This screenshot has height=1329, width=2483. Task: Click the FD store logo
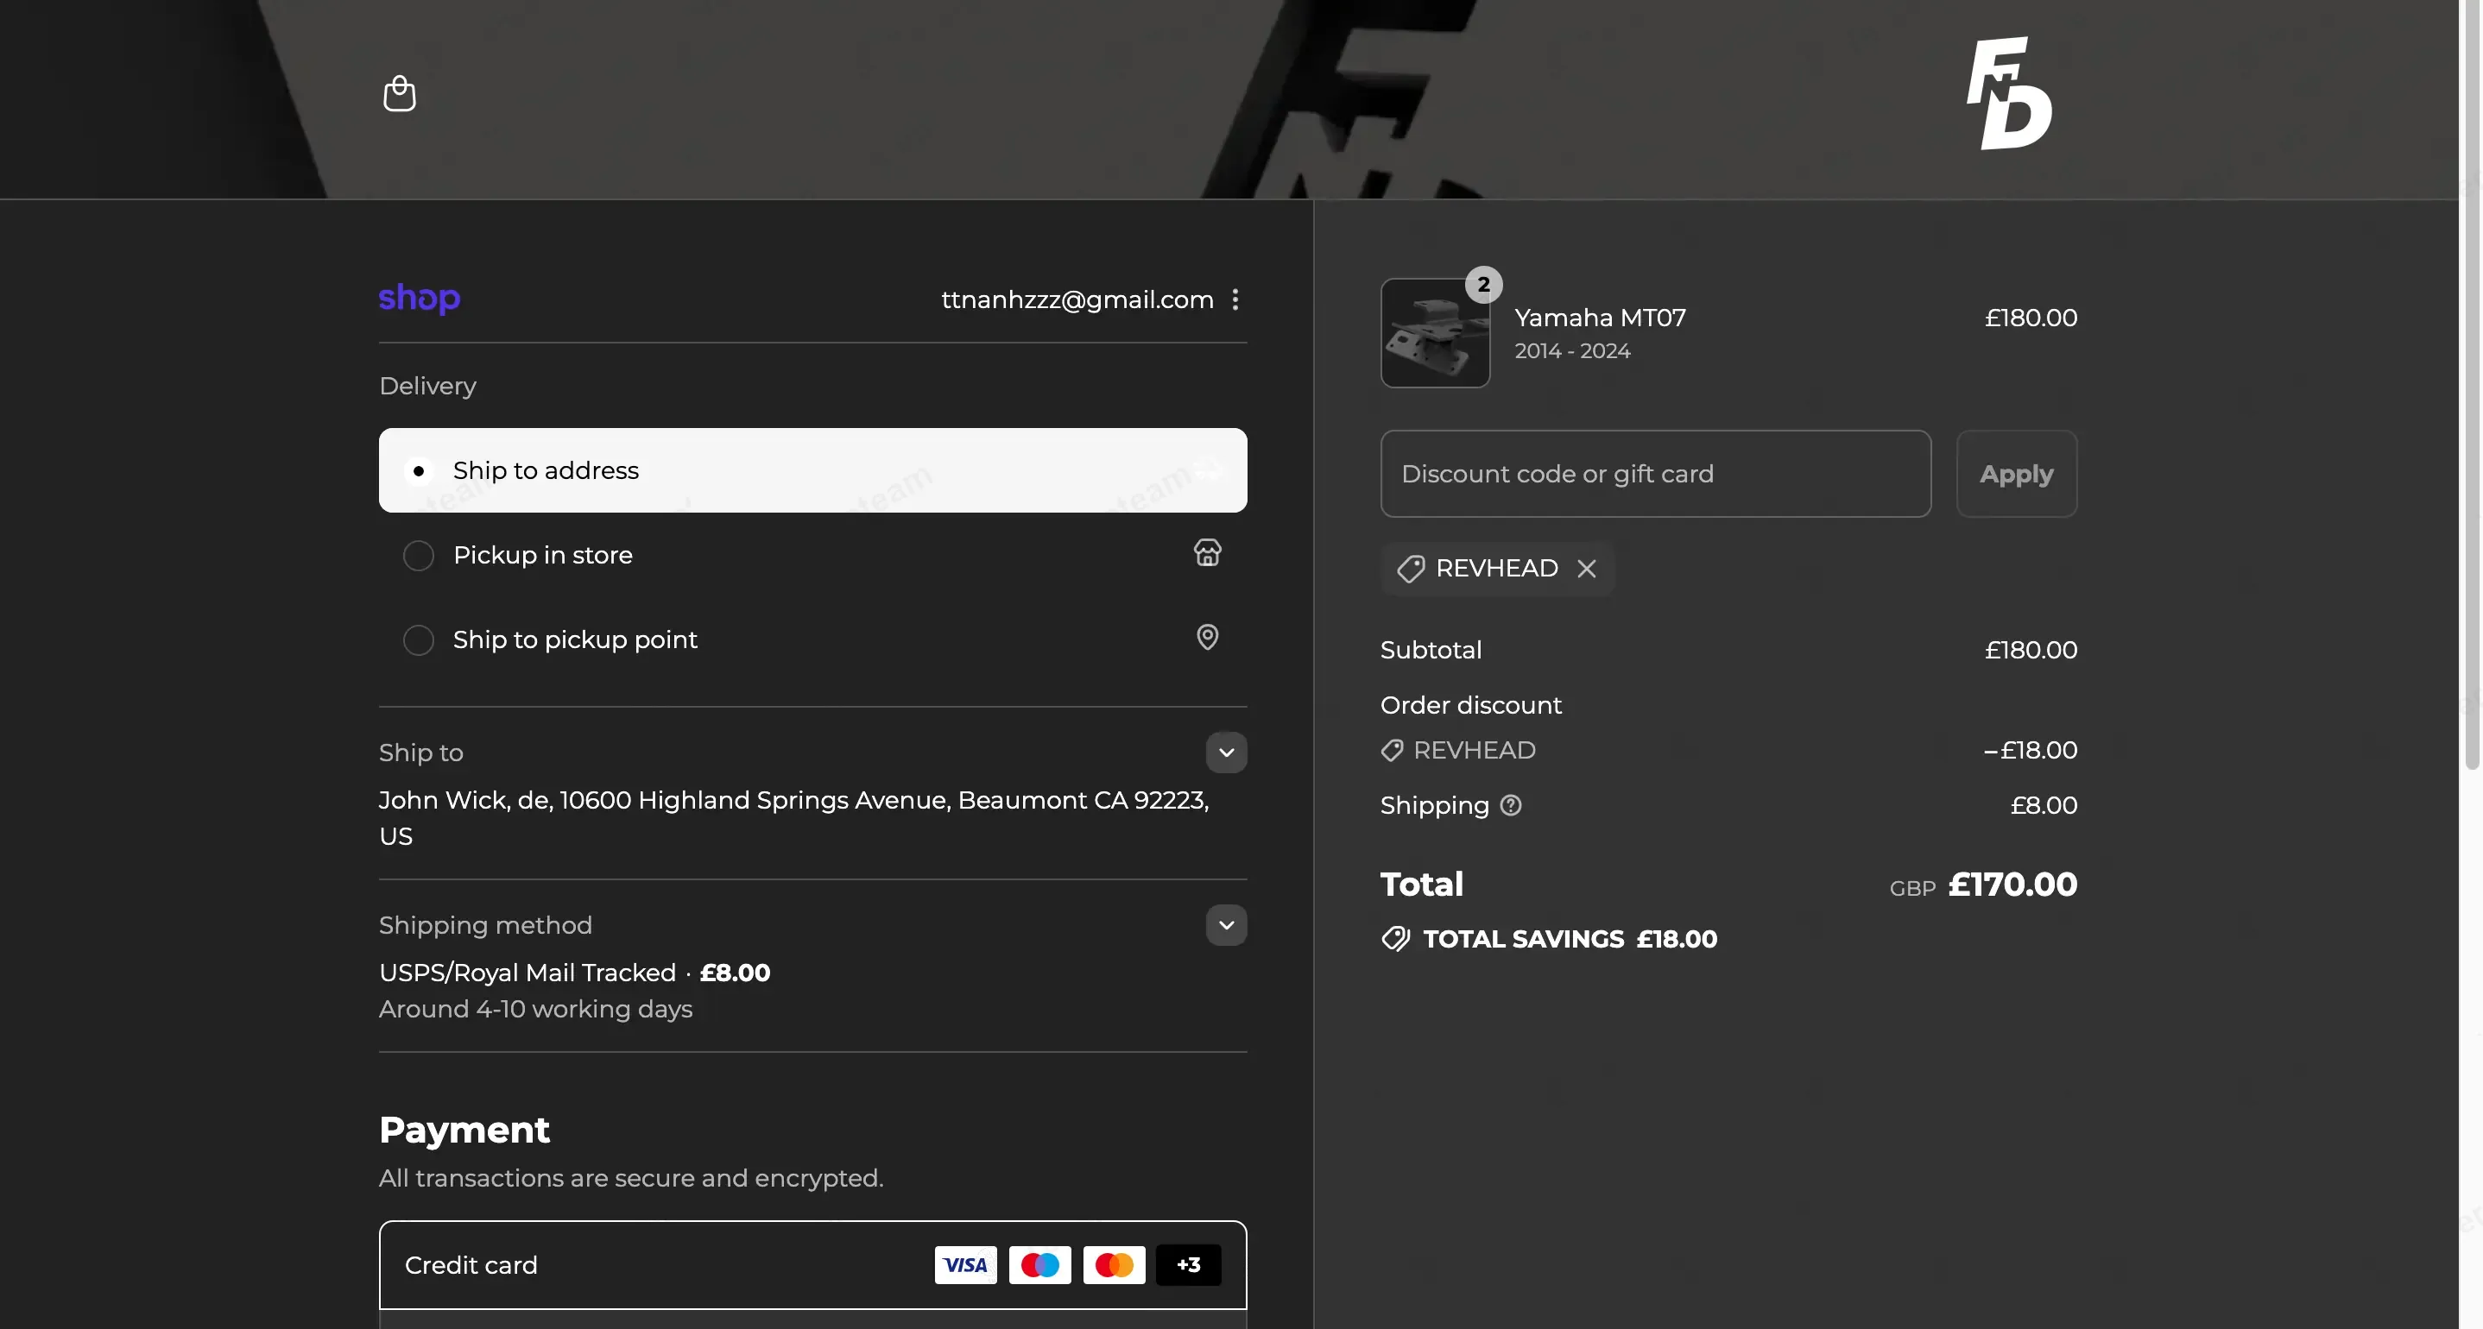coord(2008,93)
